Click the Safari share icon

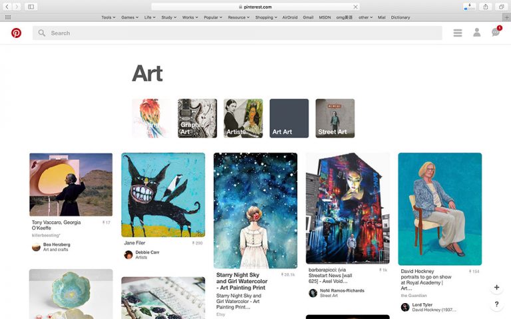point(486,7)
